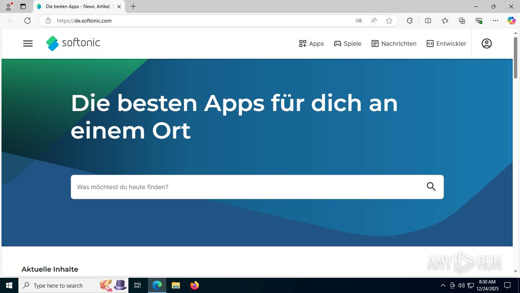Click the page vertical scrollbar
Viewport: 520px width, 293px height.
click(515, 57)
